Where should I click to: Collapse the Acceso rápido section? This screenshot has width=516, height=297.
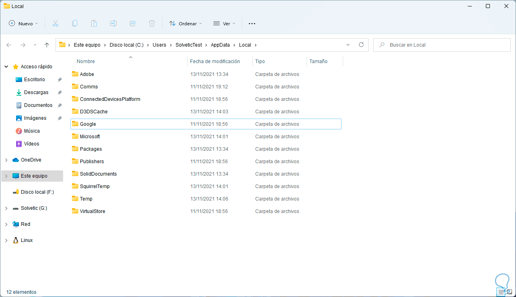pyautogui.click(x=6, y=67)
